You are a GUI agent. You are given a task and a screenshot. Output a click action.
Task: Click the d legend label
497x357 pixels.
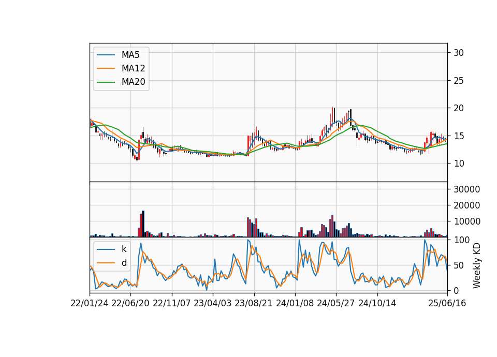coord(124,263)
